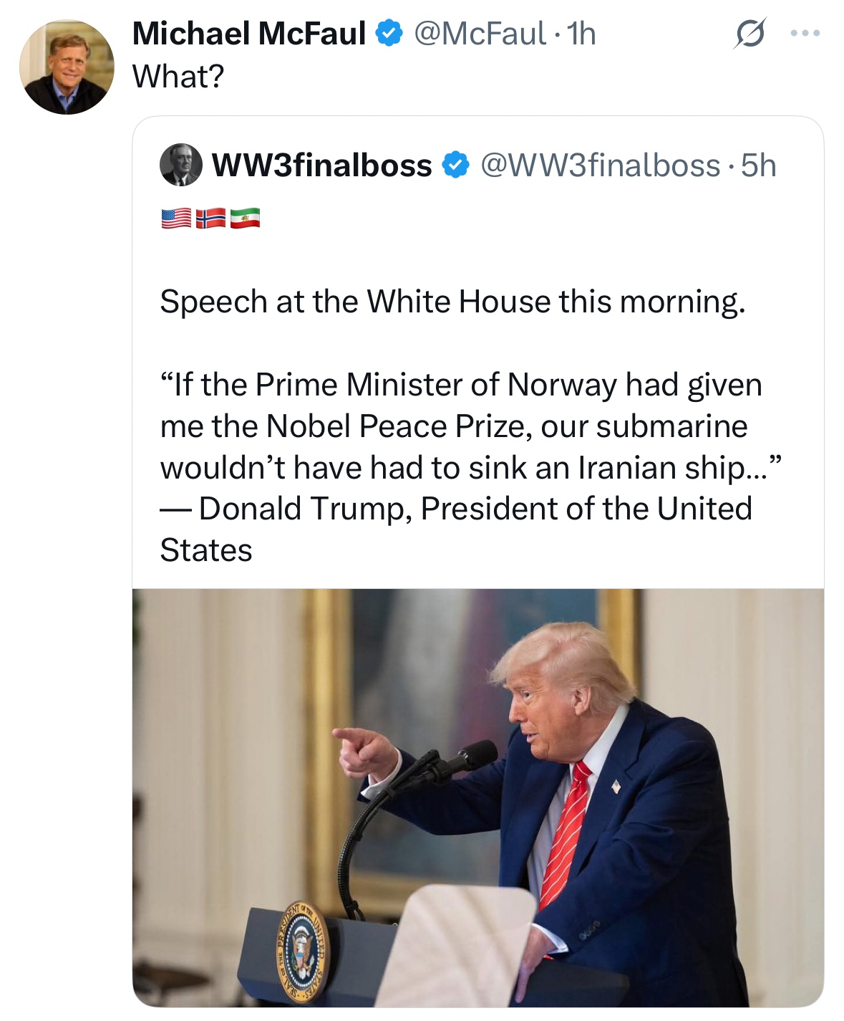Screen dimensions: 844x1021
Task: Open the three-dot more options menu
Action: 805,34
